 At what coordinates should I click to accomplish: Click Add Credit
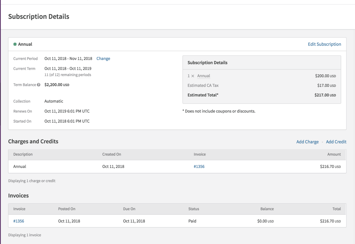click(x=336, y=142)
